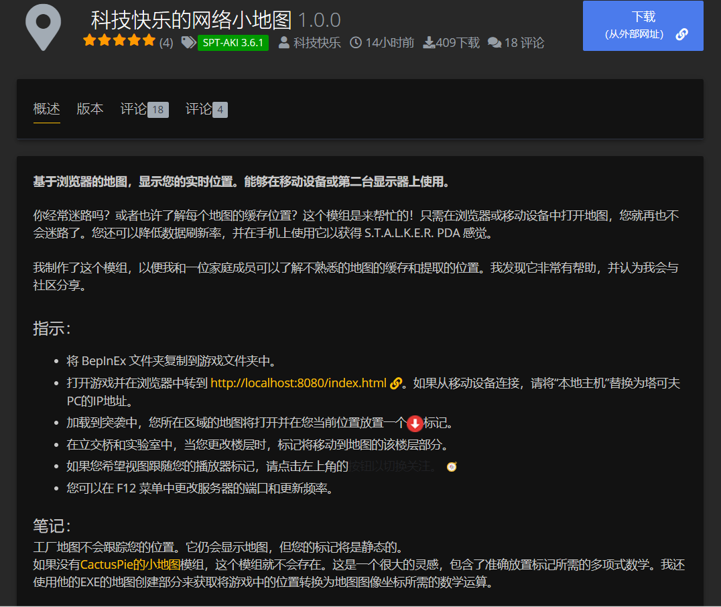Click the comments bubble icon beside 18 评论
721x607 pixels.
[x=495, y=43]
